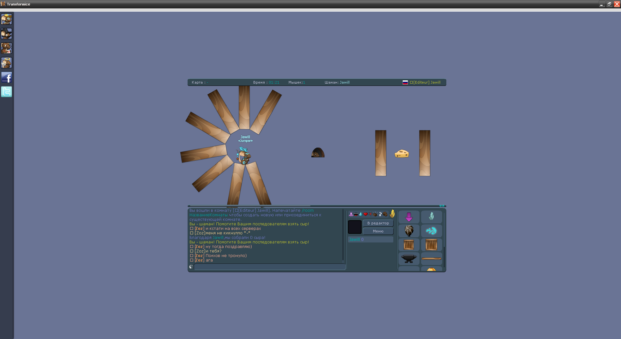Open the top-hat monocle mouse sidebar icon

6,34
